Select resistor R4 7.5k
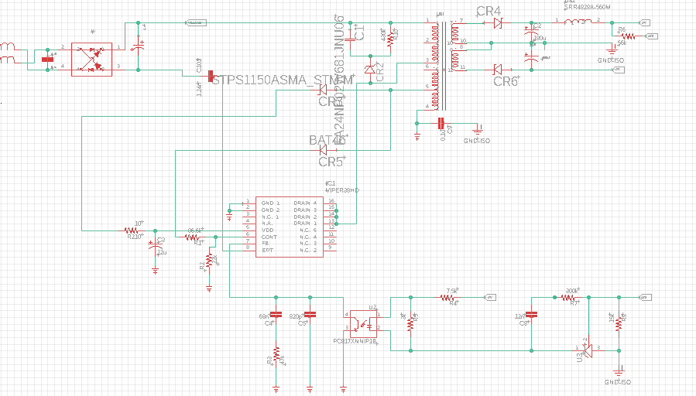This screenshot has width=696, height=396. (x=448, y=298)
